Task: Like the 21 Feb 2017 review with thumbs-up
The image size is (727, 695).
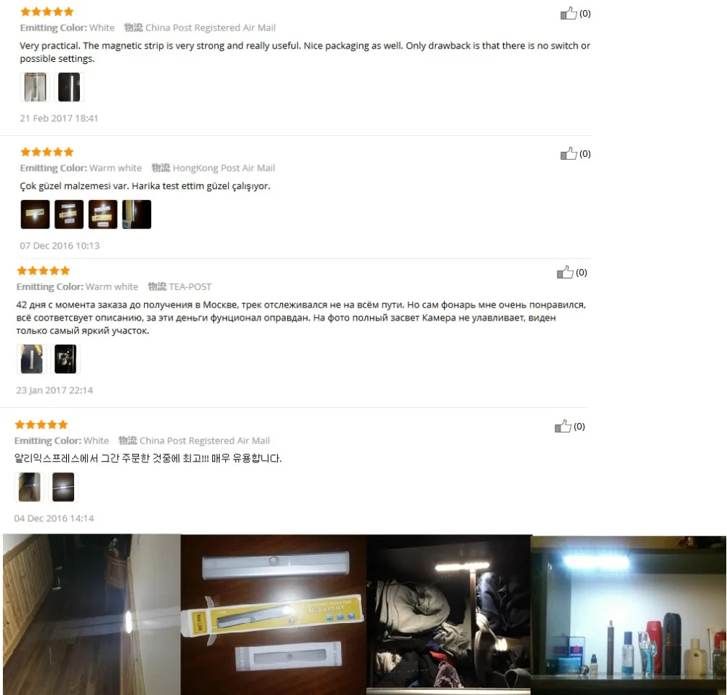Action: click(569, 13)
